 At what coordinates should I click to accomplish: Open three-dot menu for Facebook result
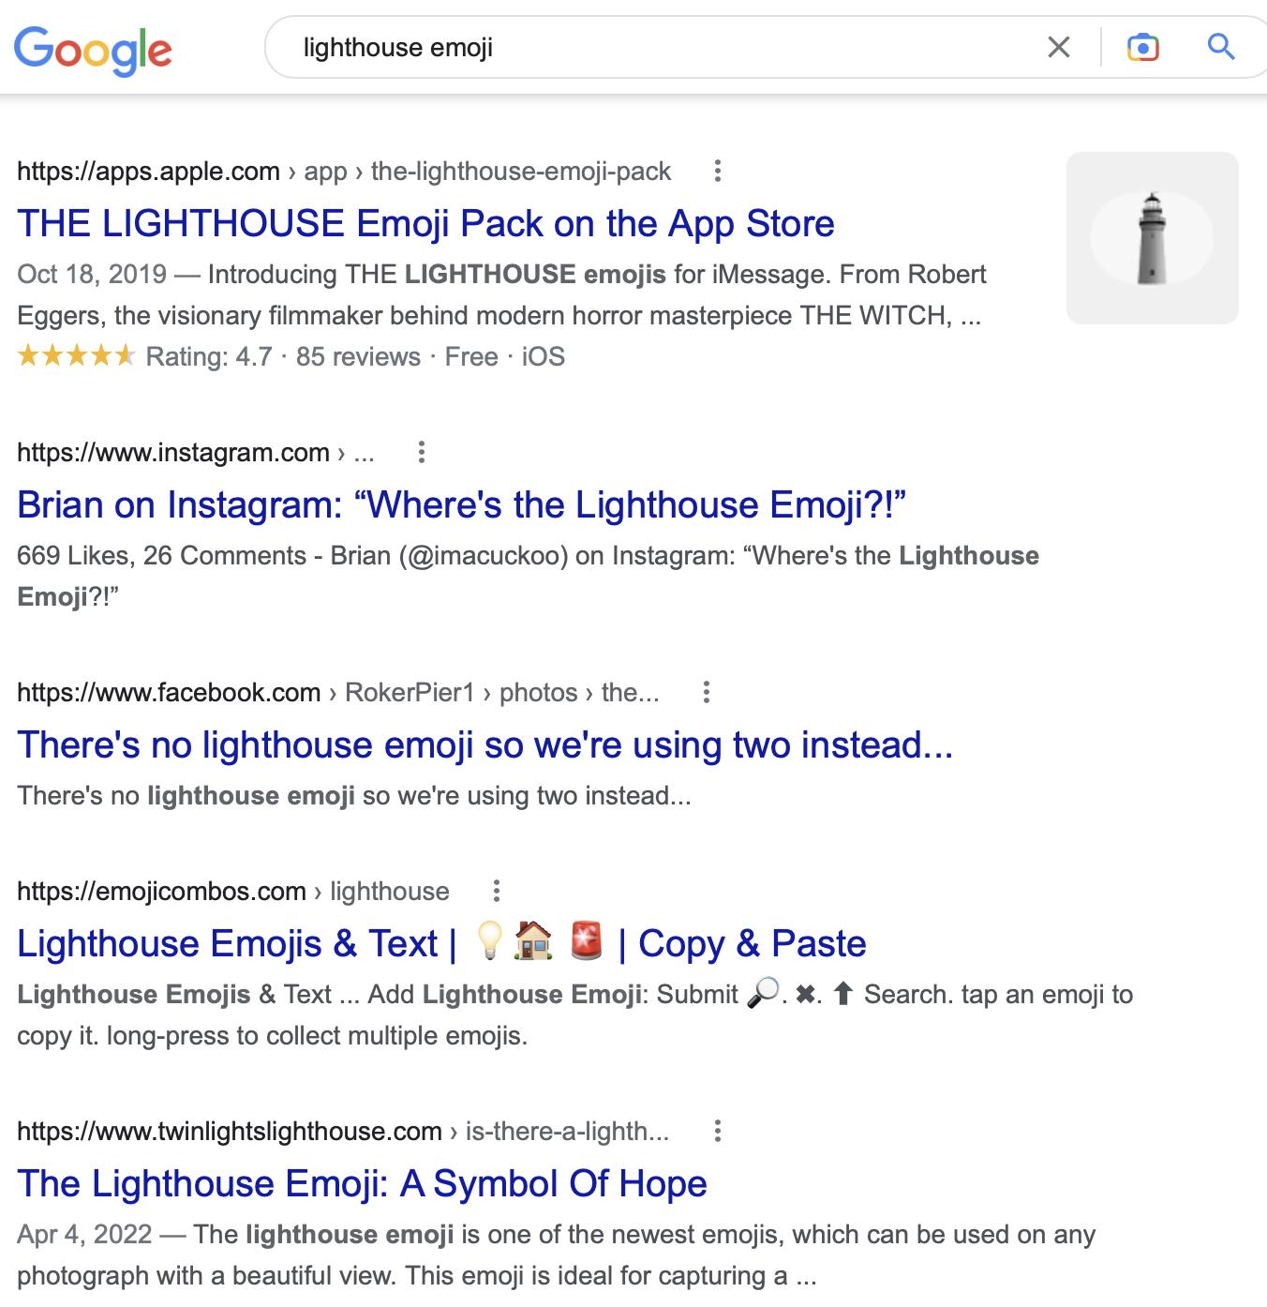[x=707, y=692]
